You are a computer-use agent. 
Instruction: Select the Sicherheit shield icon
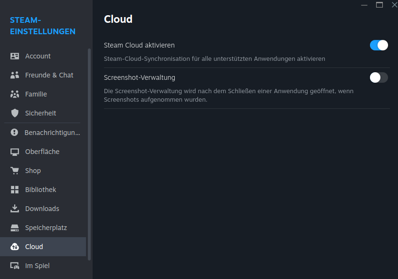tap(16, 113)
